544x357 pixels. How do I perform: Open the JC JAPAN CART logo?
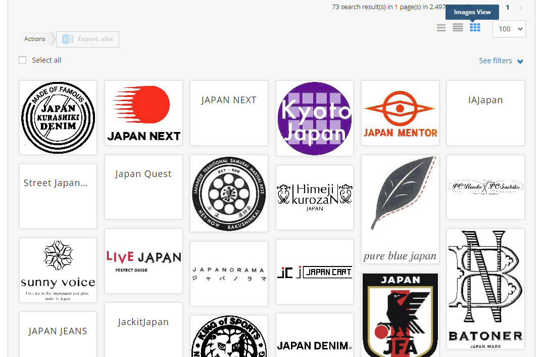click(x=315, y=272)
